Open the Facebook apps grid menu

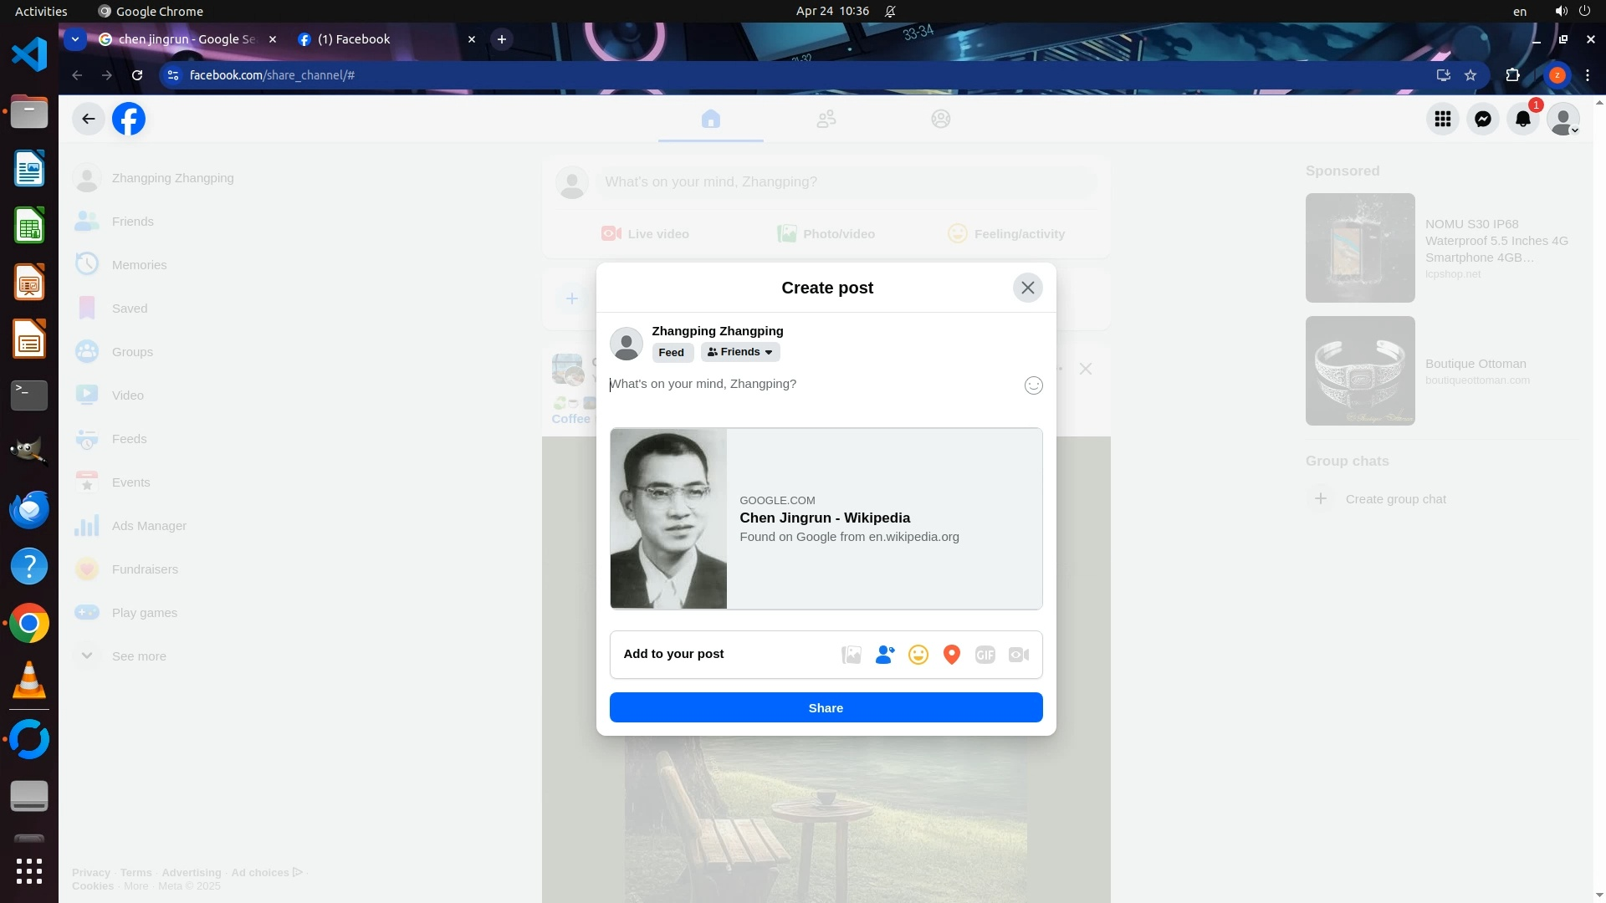click(x=1442, y=119)
